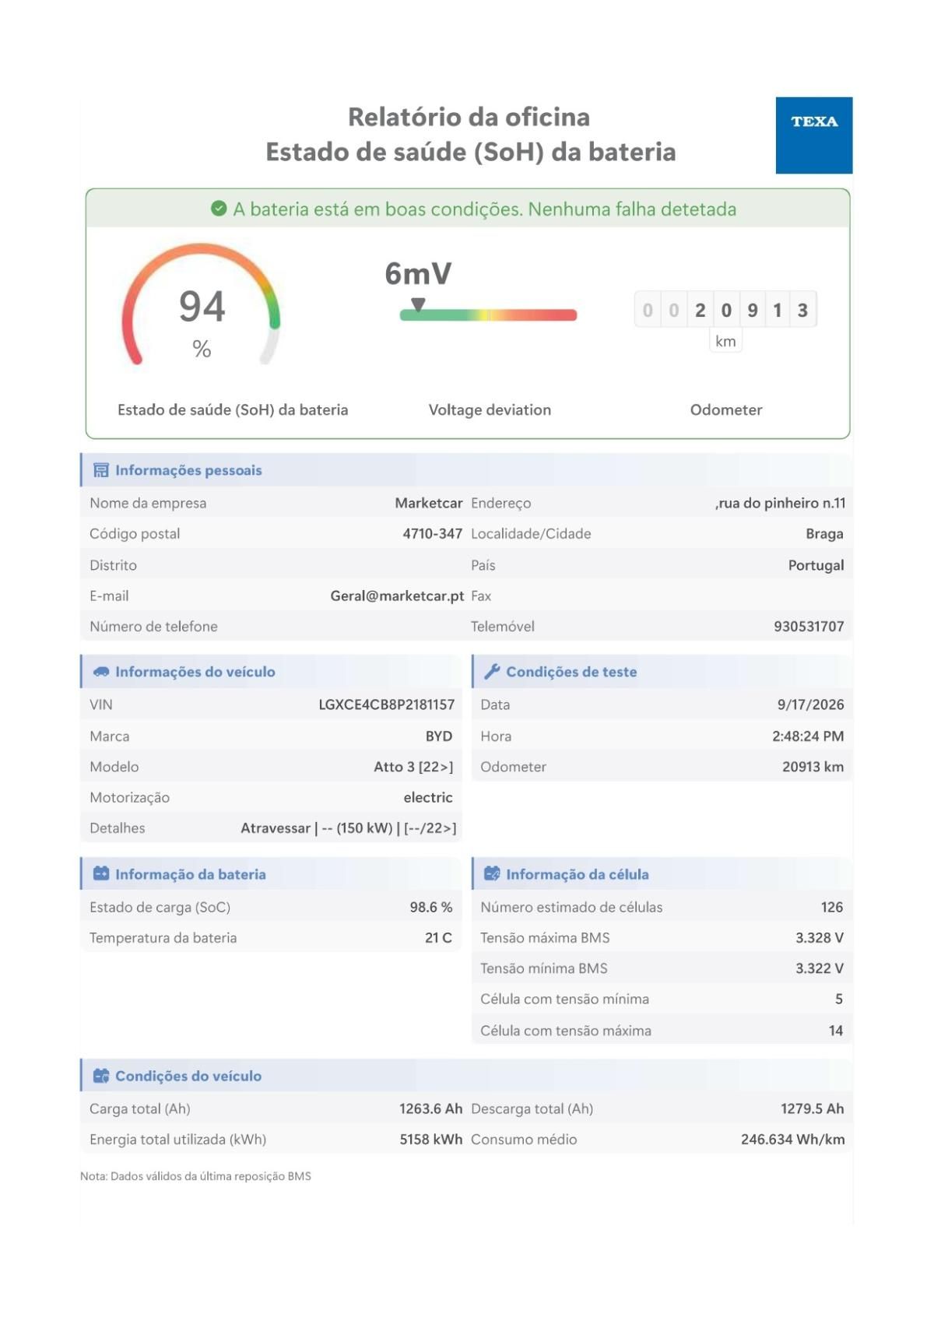This screenshot has width=934, height=1321.
Task: Click the Informações pessoais building icon
Action: (x=101, y=470)
